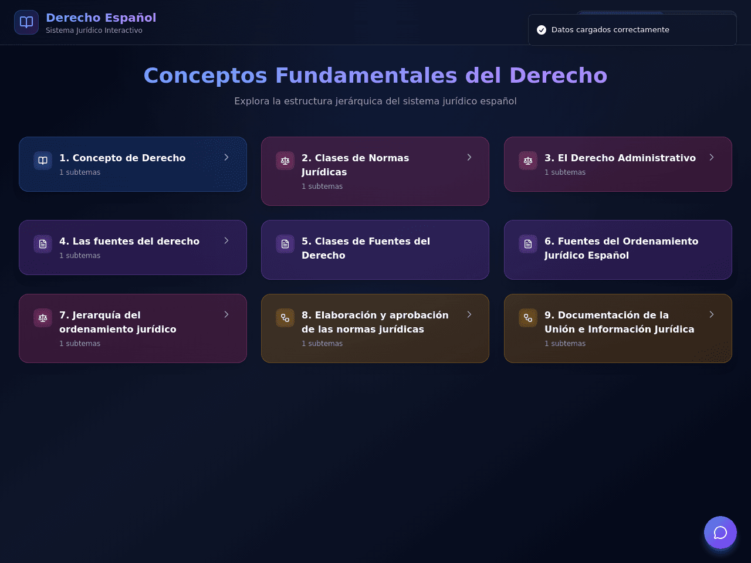This screenshot has width=751, height=563.
Task: Click the scales icon on El Derecho Administrativo card
Action: (x=528, y=161)
